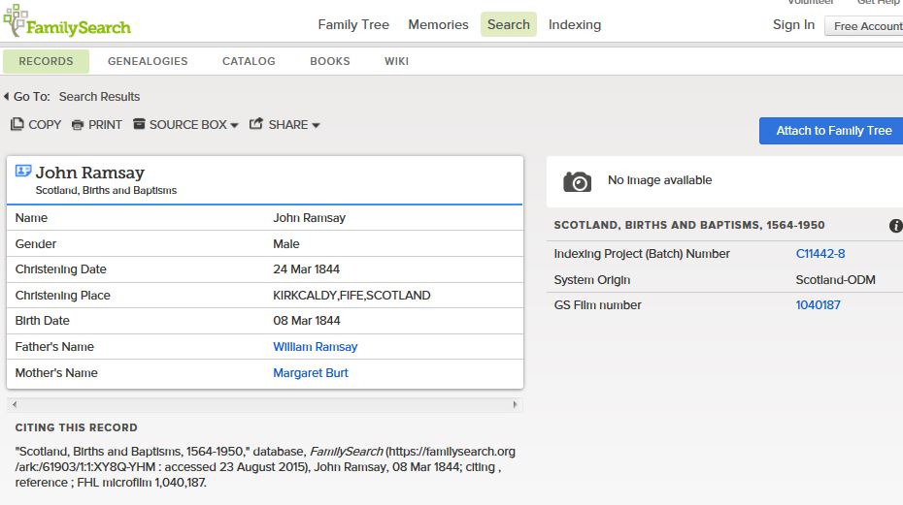
Task: Click the person record icon beside John Ramsay
Action: [23, 172]
